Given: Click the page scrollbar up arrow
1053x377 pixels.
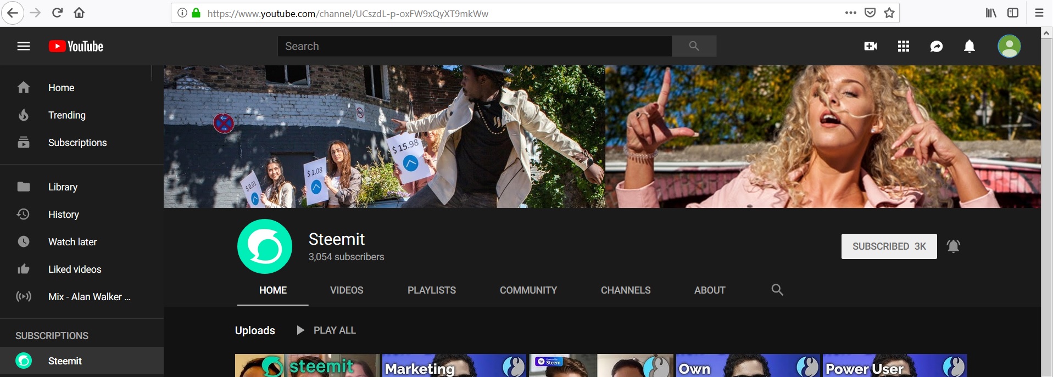Looking at the screenshot, I should (1046, 33).
